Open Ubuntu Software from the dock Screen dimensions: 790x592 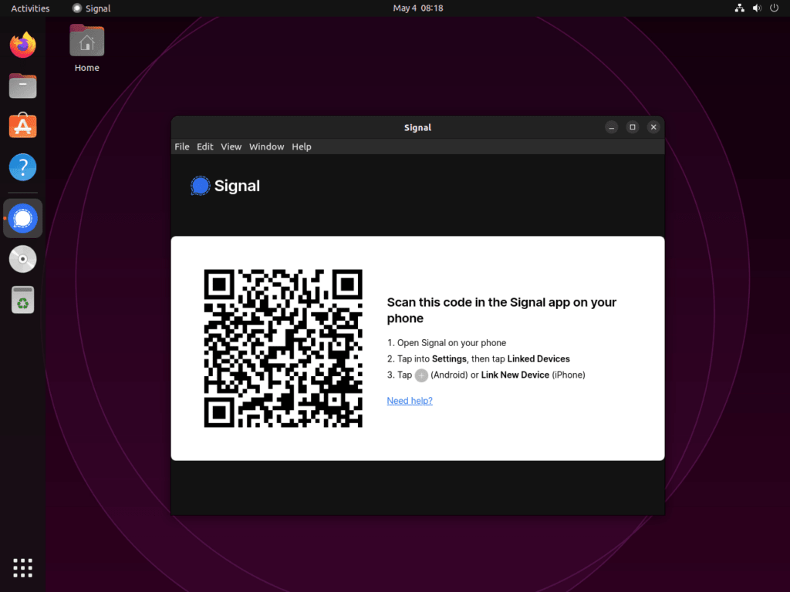(x=22, y=126)
